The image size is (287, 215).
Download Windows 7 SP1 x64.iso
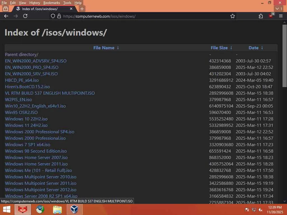[x=27, y=145]
